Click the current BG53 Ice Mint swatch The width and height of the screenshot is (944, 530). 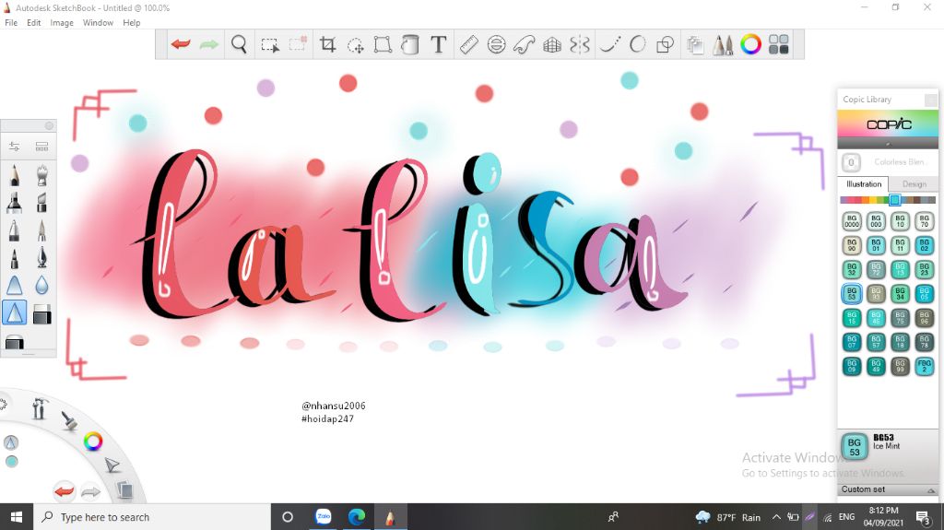click(x=855, y=447)
